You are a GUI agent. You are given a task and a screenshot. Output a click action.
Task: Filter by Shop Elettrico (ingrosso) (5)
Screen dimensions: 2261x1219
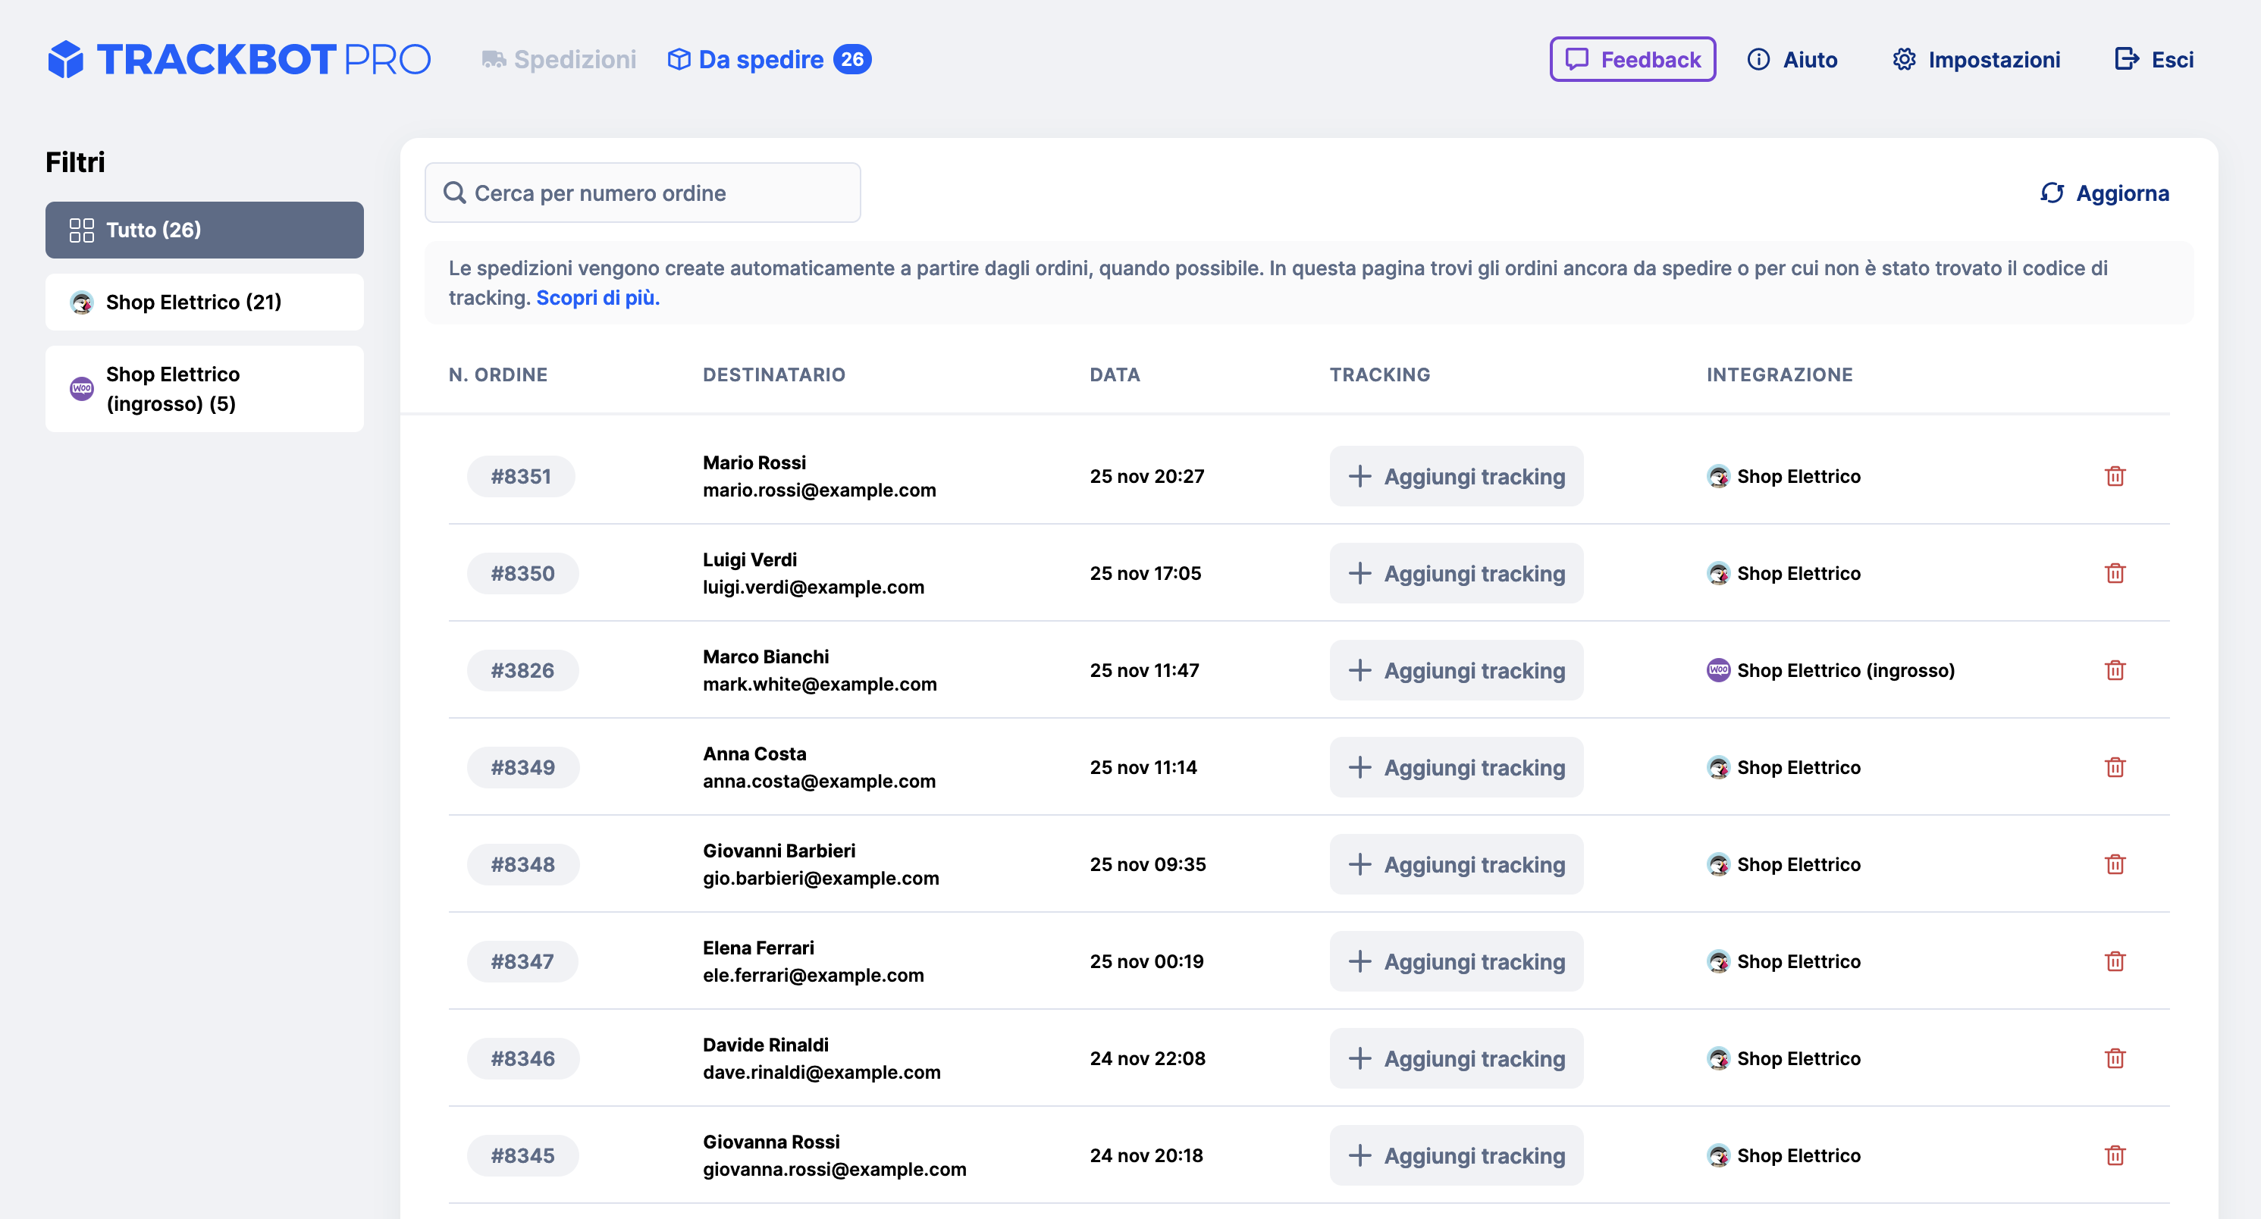click(x=205, y=389)
